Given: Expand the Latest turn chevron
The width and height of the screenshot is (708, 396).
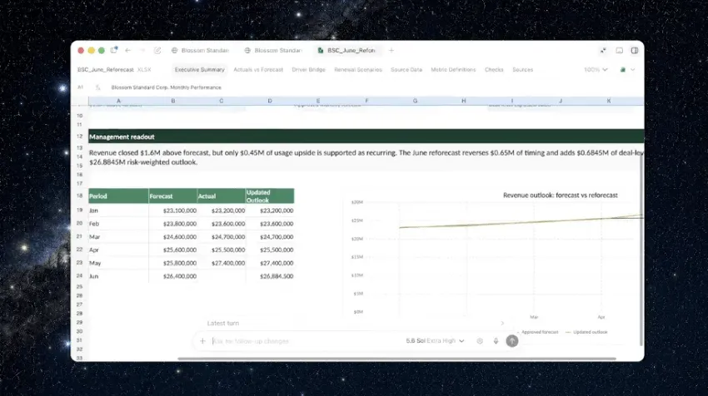Looking at the screenshot, I should [x=502, y=324].
